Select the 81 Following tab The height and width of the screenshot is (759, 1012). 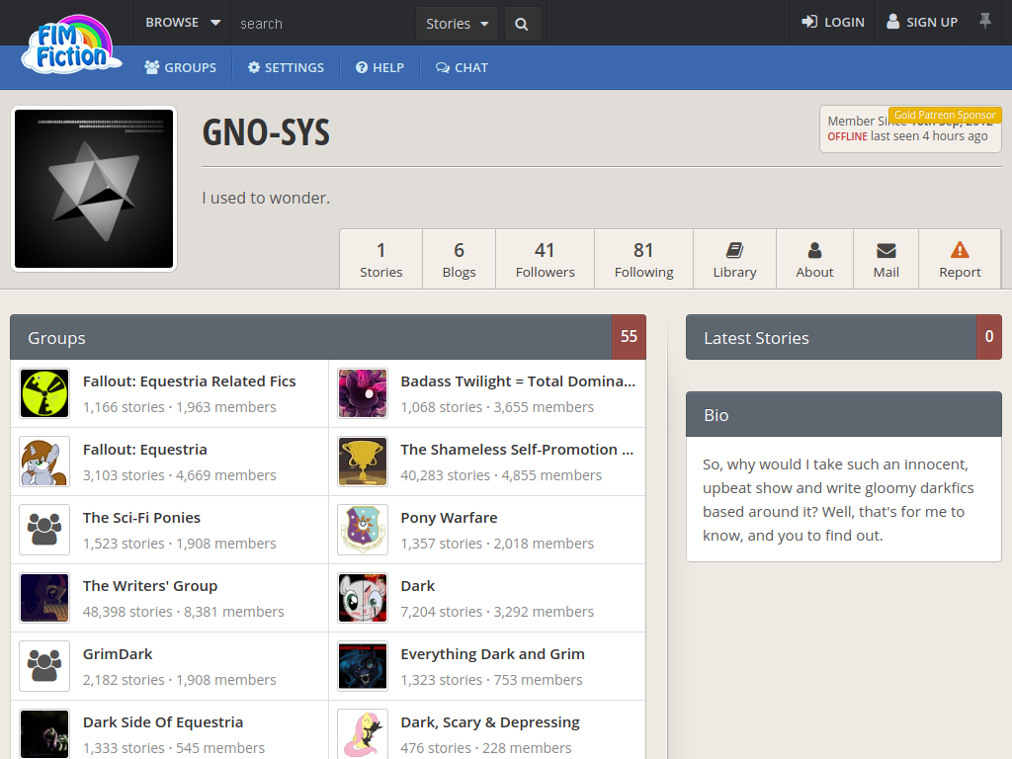pos(643,259)
